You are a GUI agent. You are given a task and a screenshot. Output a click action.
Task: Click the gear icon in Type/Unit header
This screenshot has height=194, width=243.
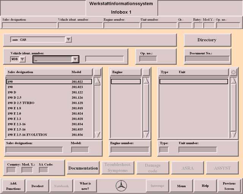[234, 72]
